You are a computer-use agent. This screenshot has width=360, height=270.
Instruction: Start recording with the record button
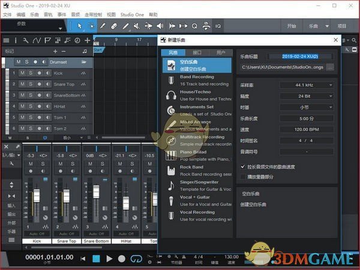pyautogui.click(x=121, y=259)
